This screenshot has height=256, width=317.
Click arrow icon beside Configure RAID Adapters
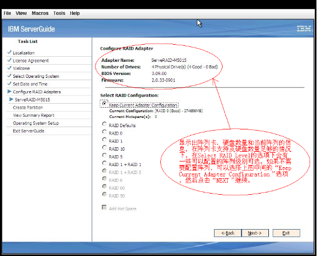9,92
